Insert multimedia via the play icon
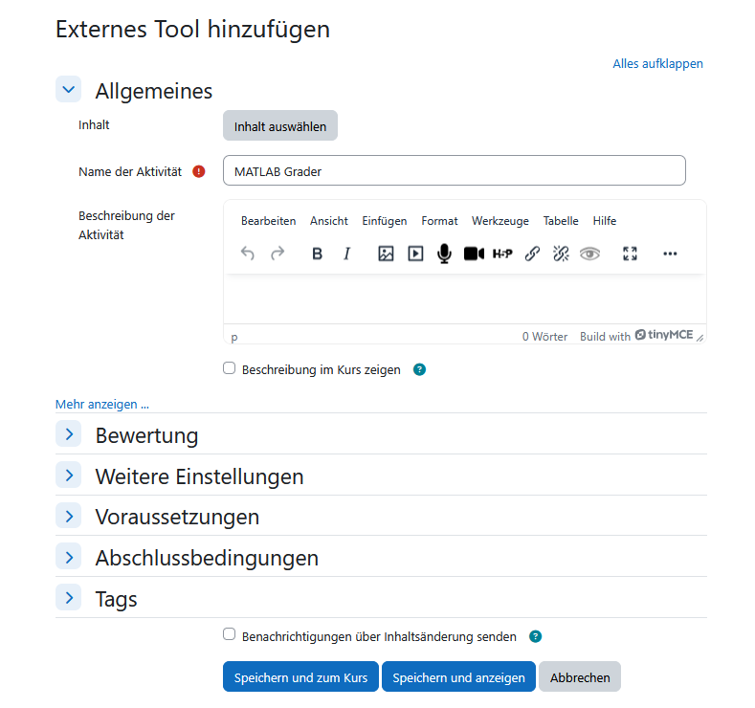This screenshot has width=755, height=708. tap(415, 254)
